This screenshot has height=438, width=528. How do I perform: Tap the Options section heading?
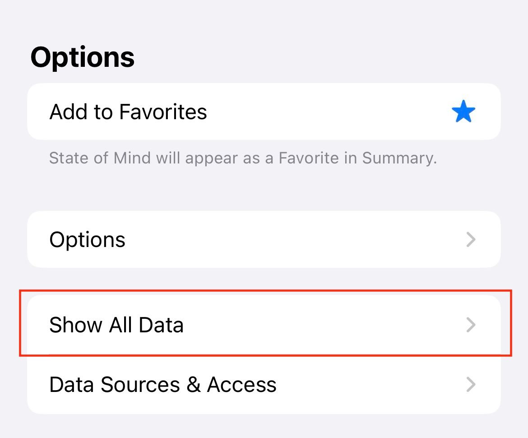82,56
